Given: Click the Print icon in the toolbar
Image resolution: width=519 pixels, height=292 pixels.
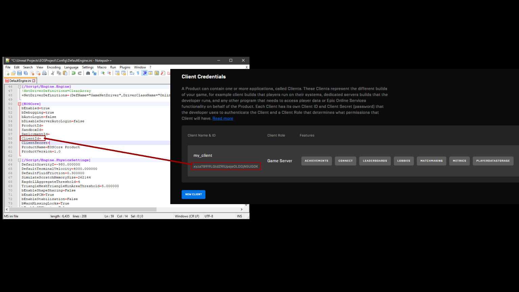Looking at the screenshot, I should coord(45,73).
